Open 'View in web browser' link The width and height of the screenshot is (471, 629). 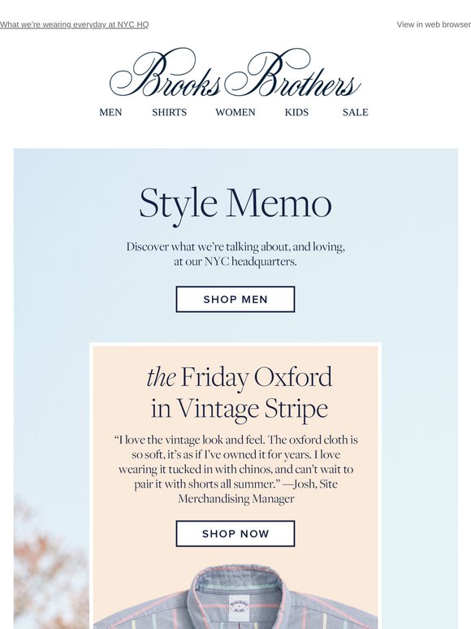(434, 24)
